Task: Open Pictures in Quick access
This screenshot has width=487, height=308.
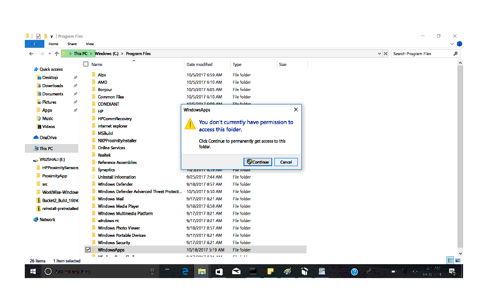Action: click(49, 102)
